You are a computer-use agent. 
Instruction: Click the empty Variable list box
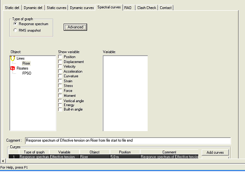[125, 93]
